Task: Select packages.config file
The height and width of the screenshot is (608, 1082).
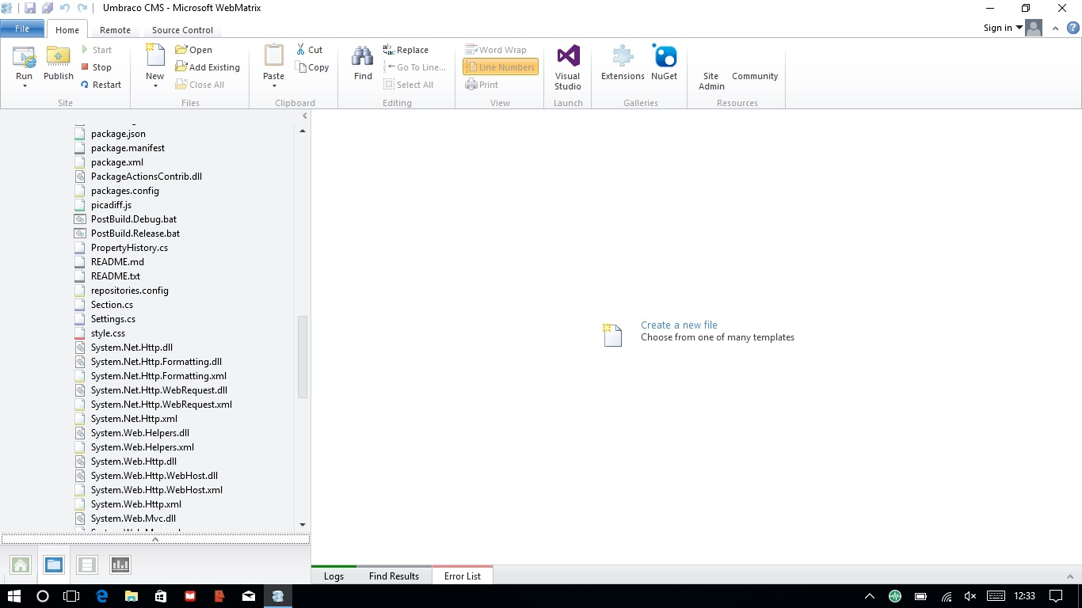Action: [124, 191]
